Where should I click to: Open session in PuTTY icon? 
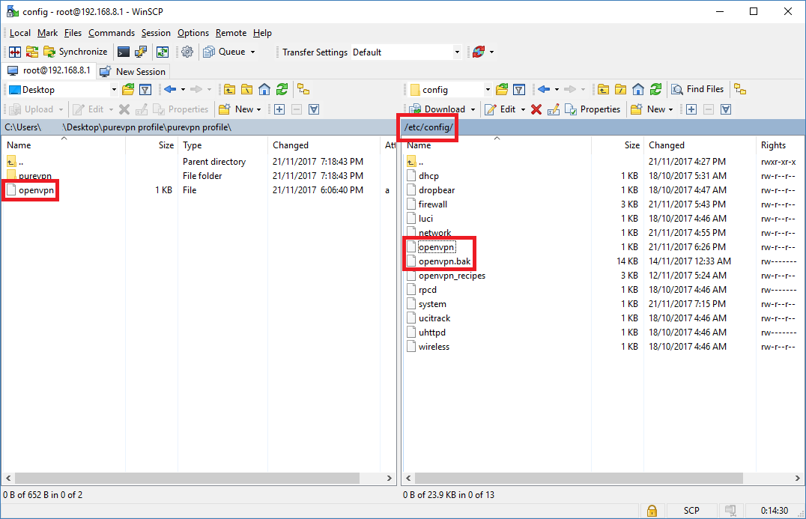pyautogui.click(x=140, y=52)
